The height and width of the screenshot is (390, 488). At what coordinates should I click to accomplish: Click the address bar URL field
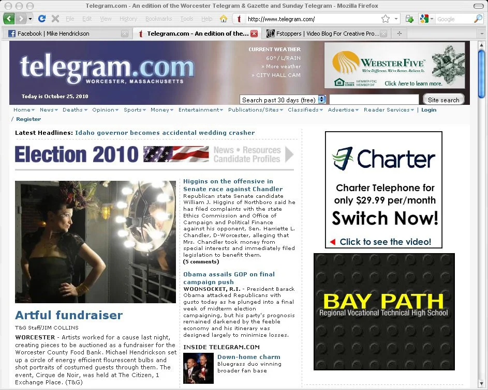coord(313,19)
